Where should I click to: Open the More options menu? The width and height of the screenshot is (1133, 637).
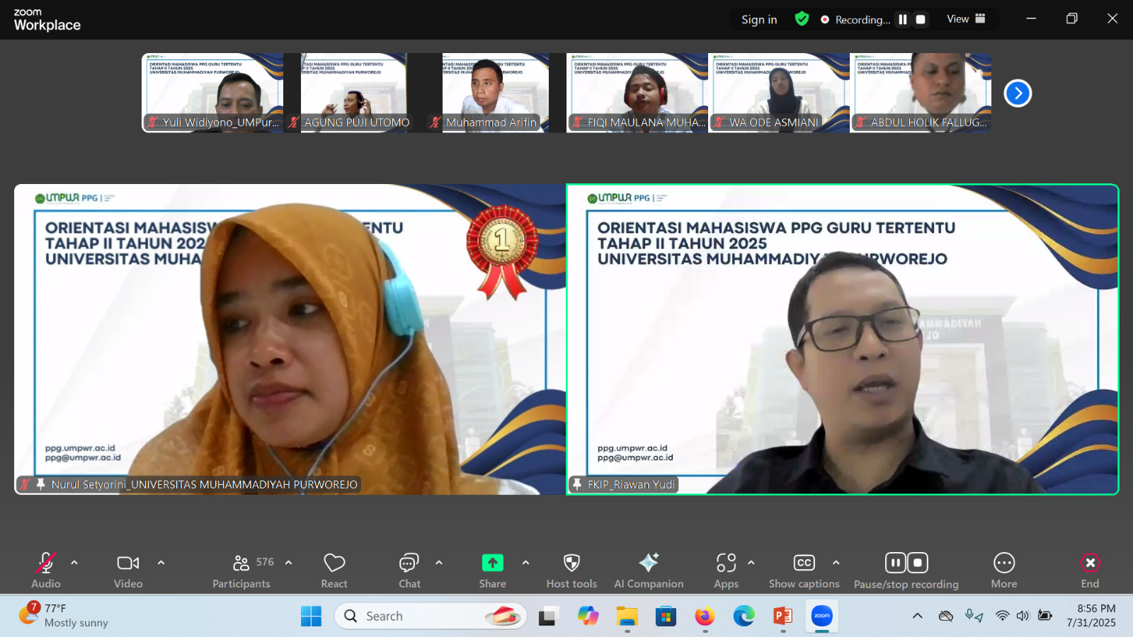1004,570
